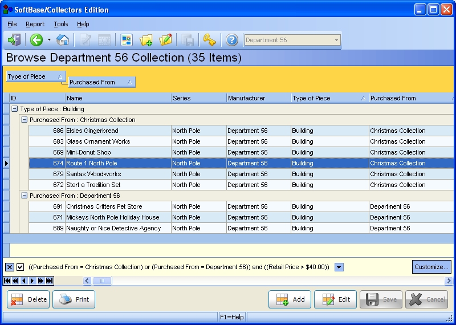Sort by Type of Piece column header
456x325 pixels.
tap(330, 98)
